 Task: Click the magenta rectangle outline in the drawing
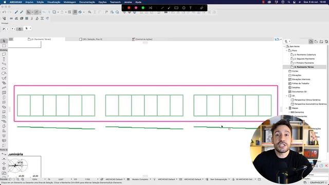(146, 86)
